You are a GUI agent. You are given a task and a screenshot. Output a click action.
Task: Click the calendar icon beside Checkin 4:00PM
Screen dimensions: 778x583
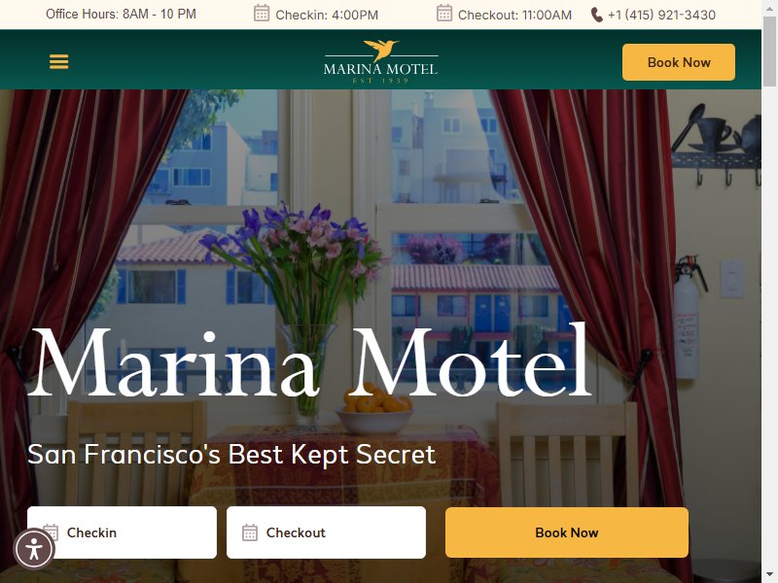click(262, 14)
